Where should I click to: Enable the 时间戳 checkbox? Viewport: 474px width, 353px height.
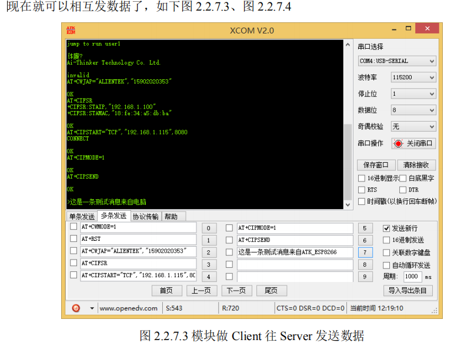(362, 201)
